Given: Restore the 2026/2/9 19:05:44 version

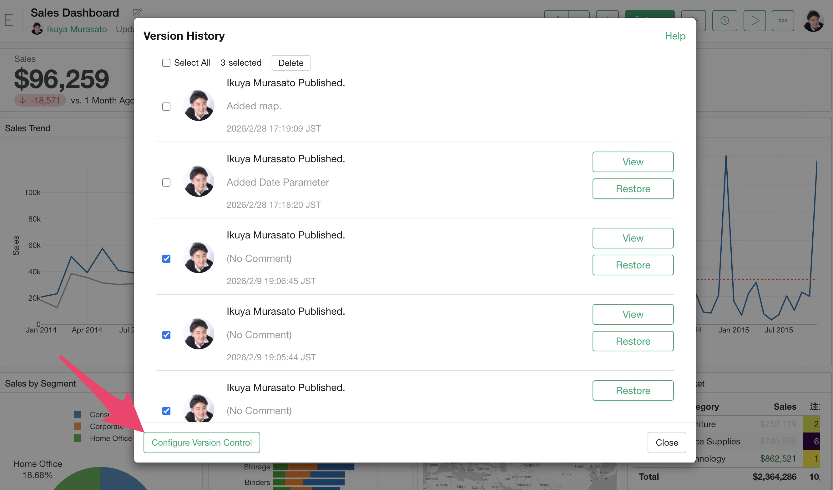Looking at the screenshot, I should tap(633, 341).
